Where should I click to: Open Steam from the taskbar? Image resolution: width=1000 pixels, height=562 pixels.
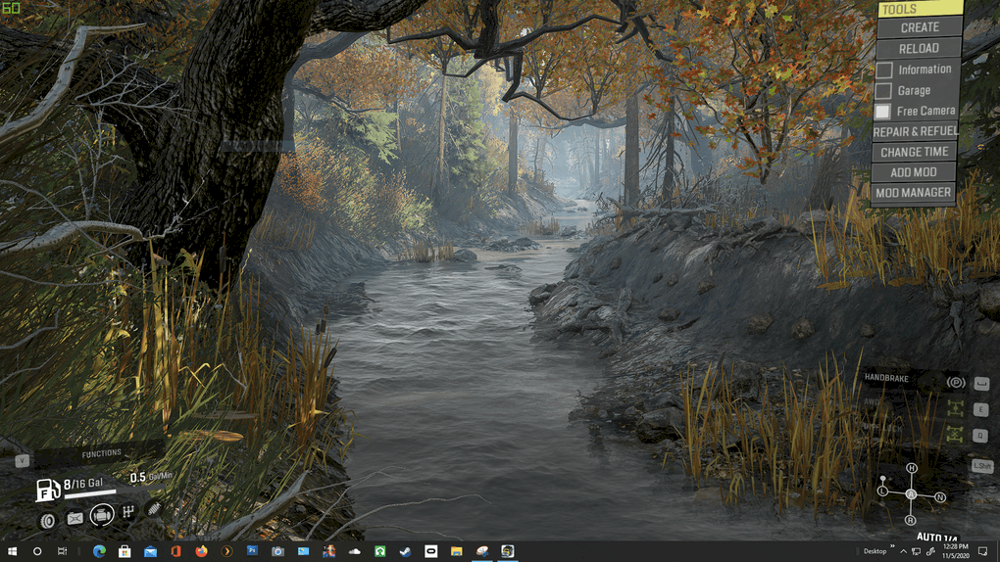(x=405, y=551)
